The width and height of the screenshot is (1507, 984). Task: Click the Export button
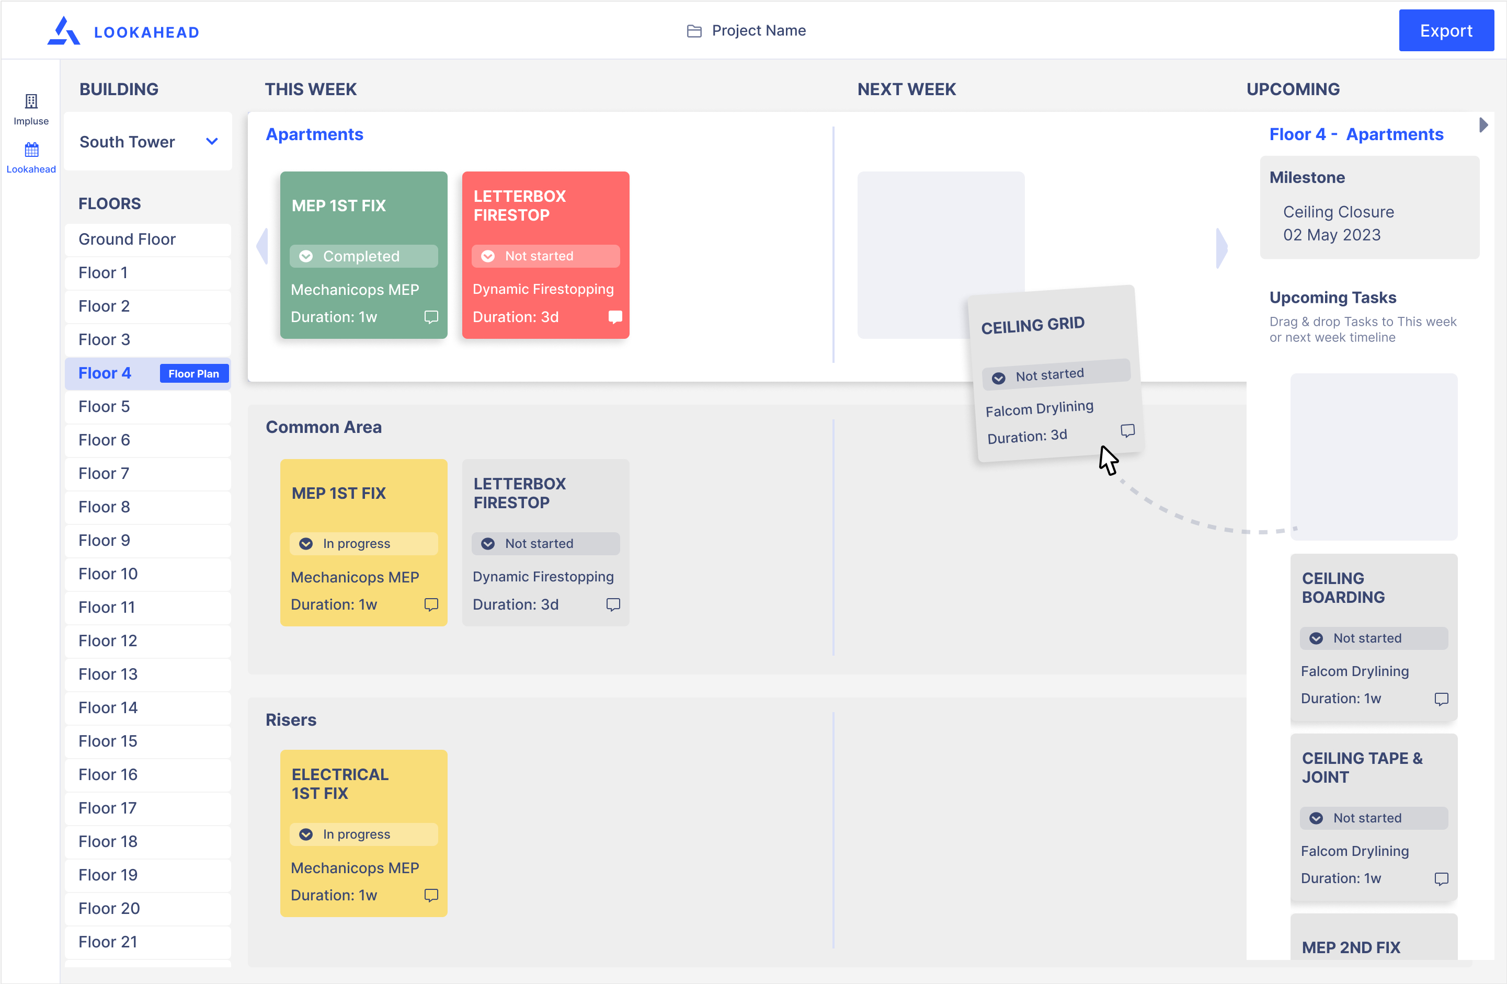tap(1446, 30)
